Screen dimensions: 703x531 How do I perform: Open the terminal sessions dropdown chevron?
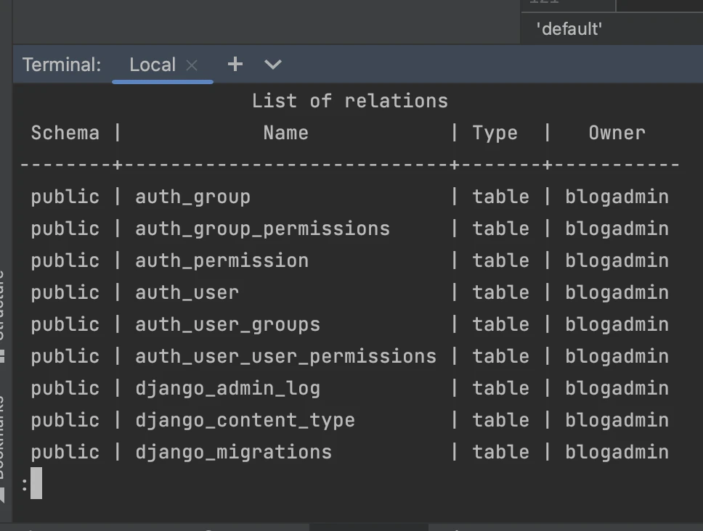pyautogui.click(x=273, y=65)
